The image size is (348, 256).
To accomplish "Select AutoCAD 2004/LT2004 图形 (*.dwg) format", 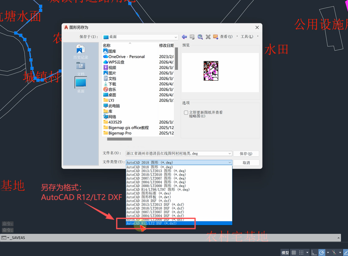I will pyautogui.click(x=179, y=182).
